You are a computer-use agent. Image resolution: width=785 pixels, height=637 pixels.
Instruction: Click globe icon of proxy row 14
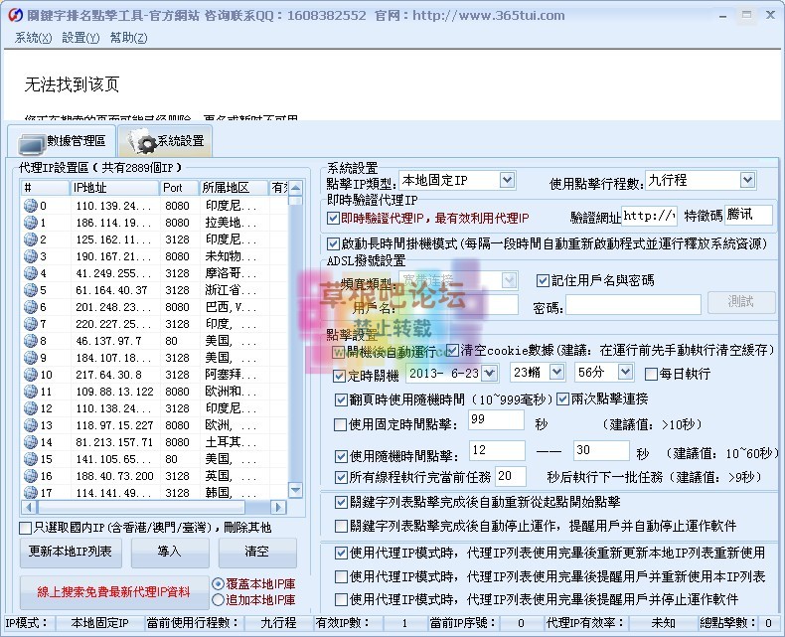coord(31,442)
